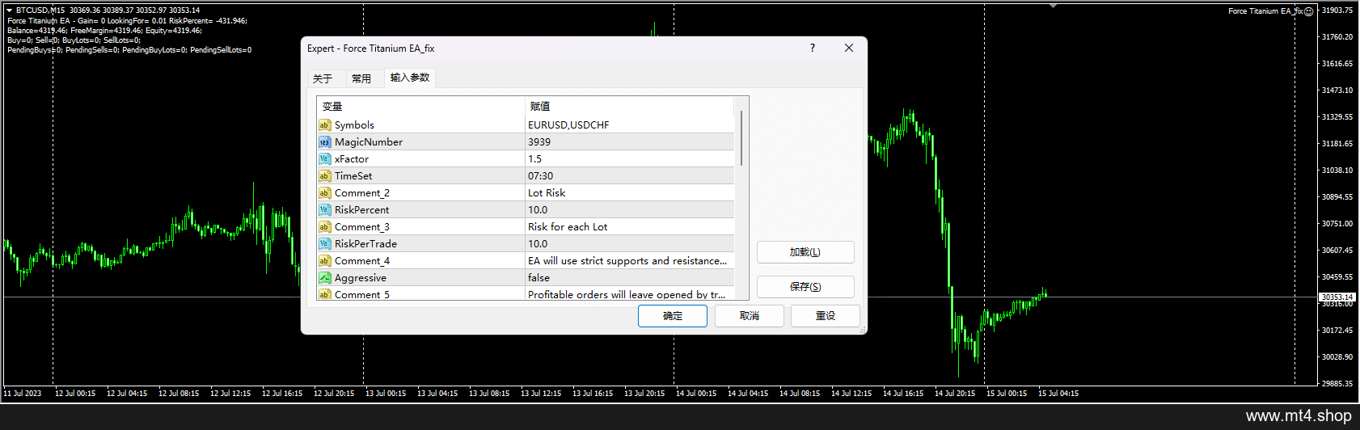The image size is (1360, 430).
Task: Click the current price label 30353.14
Action: (x=1337, y=297)
